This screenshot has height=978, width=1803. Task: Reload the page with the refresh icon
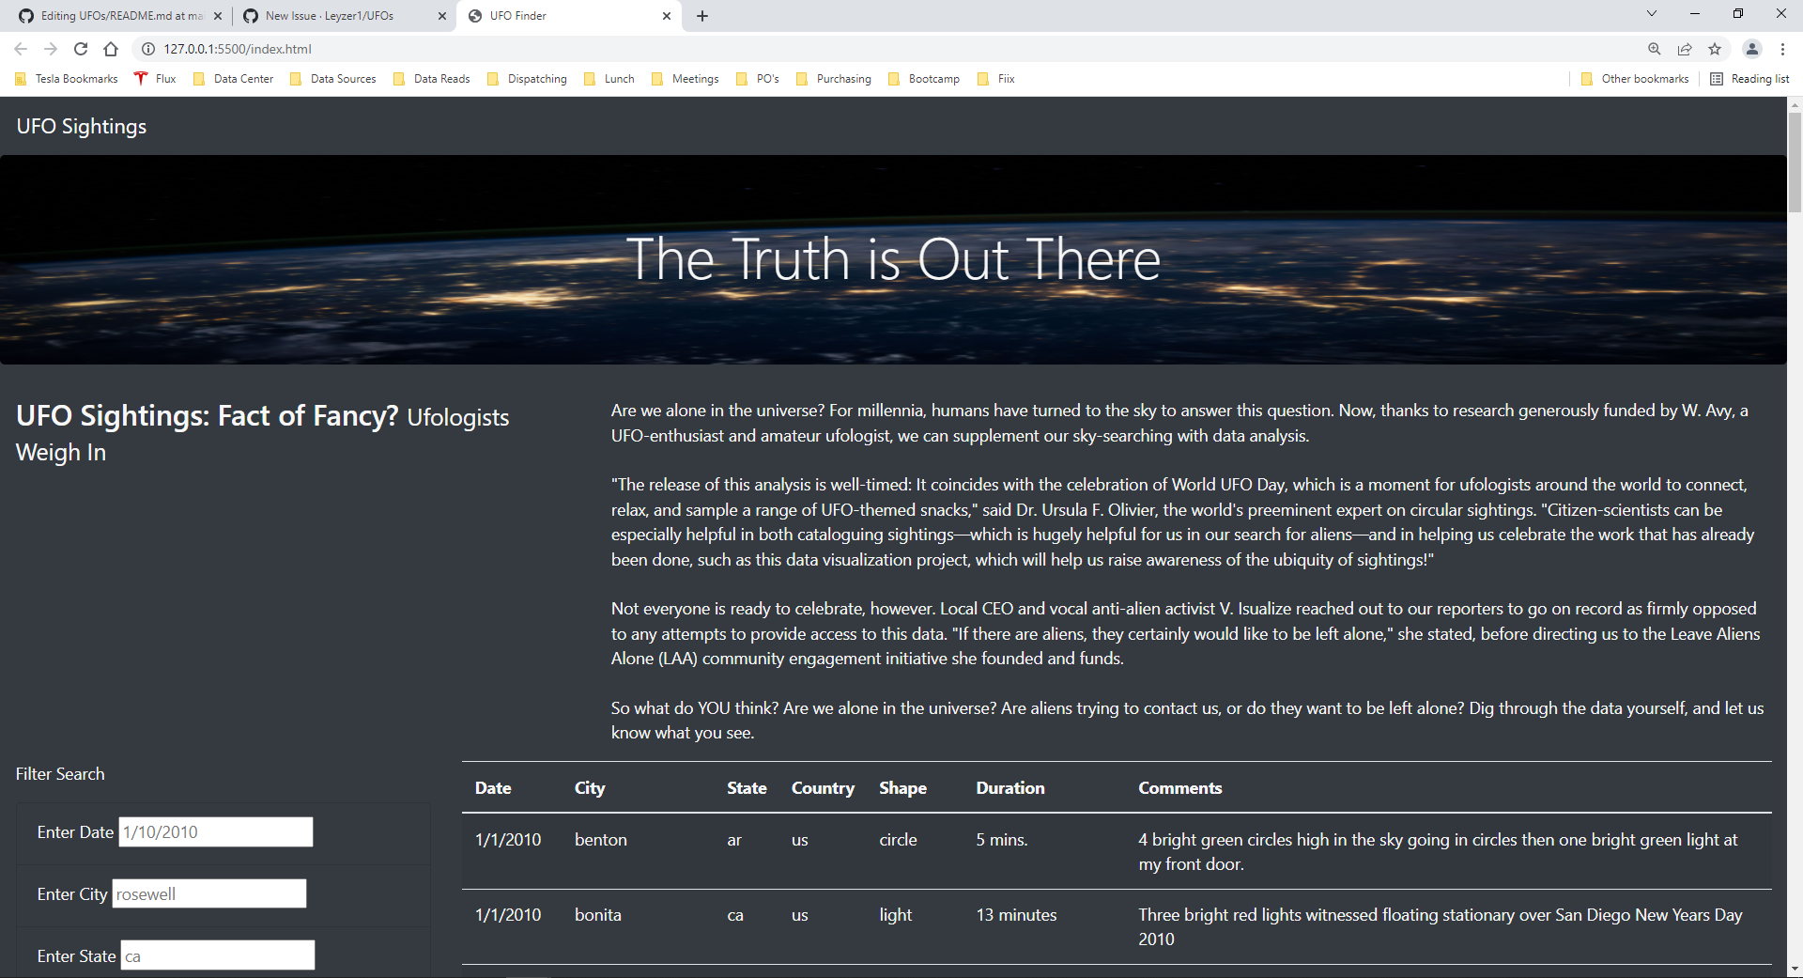pyautogui.click(x=81, y=49)
